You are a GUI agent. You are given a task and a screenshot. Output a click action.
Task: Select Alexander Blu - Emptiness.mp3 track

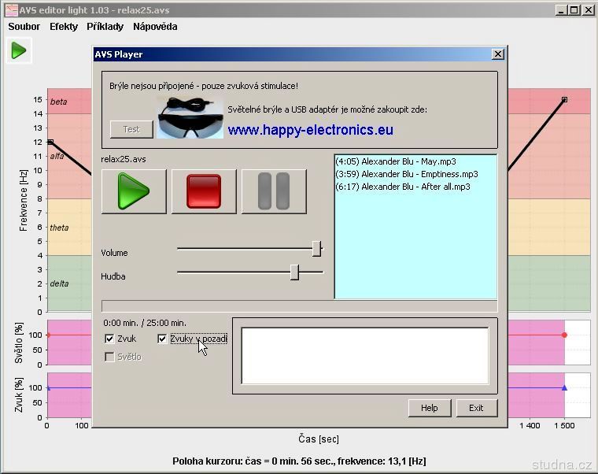coord(407,174)
